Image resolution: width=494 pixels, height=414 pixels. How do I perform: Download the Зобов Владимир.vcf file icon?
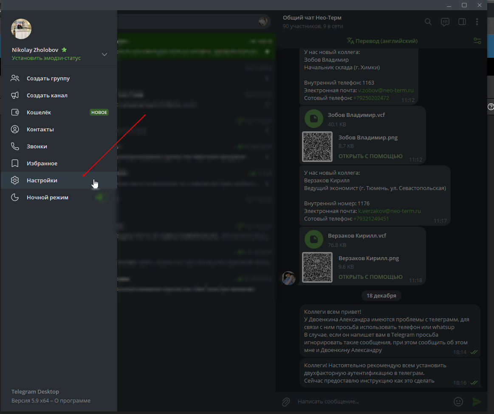[314, 119]
